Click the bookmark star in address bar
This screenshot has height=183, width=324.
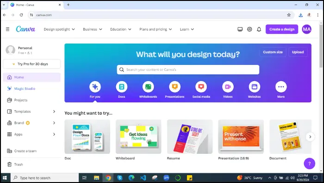[x=289, y=15]
